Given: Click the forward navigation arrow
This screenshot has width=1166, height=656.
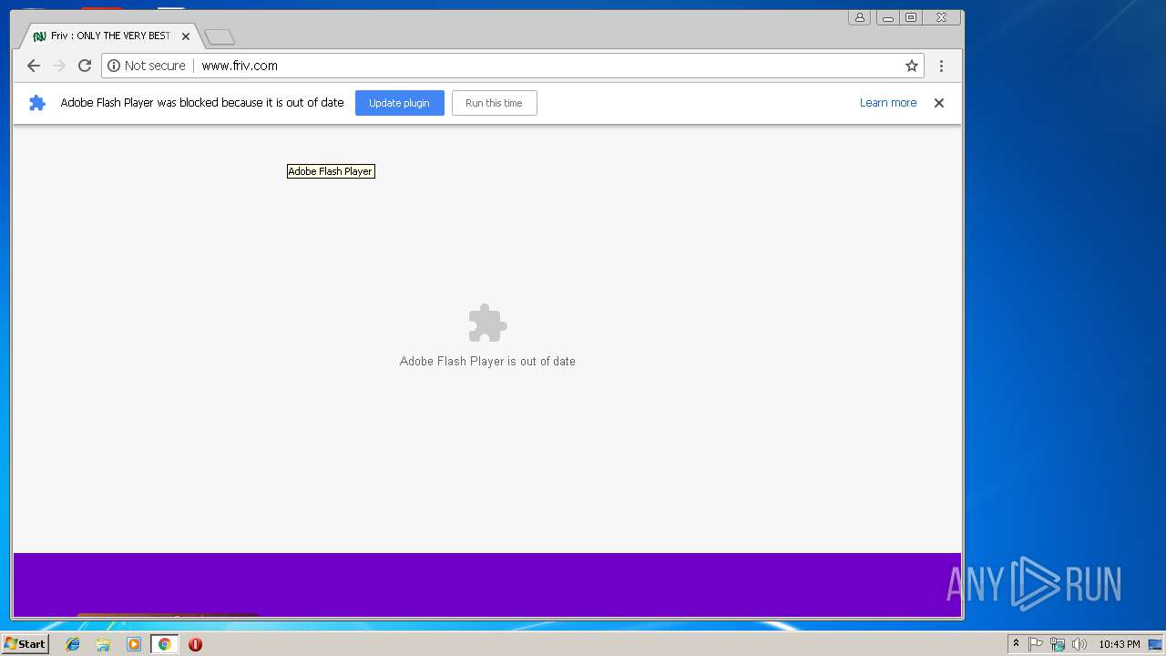Looking at the screenshot, I should pos(59,66).
